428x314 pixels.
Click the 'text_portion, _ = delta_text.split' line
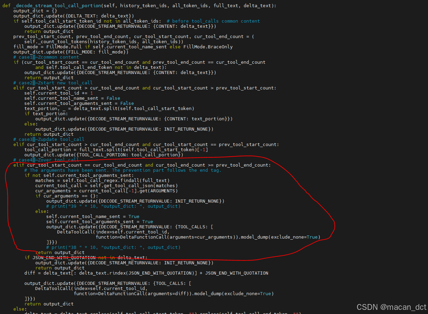(109, 108)
